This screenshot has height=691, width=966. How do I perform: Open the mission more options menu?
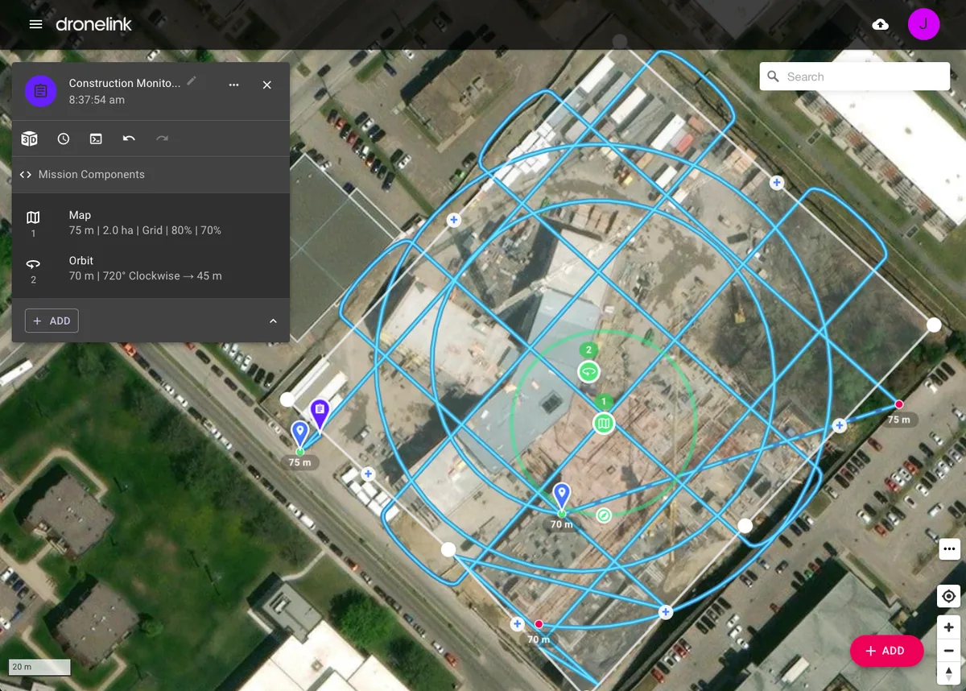tap(233, 85)
